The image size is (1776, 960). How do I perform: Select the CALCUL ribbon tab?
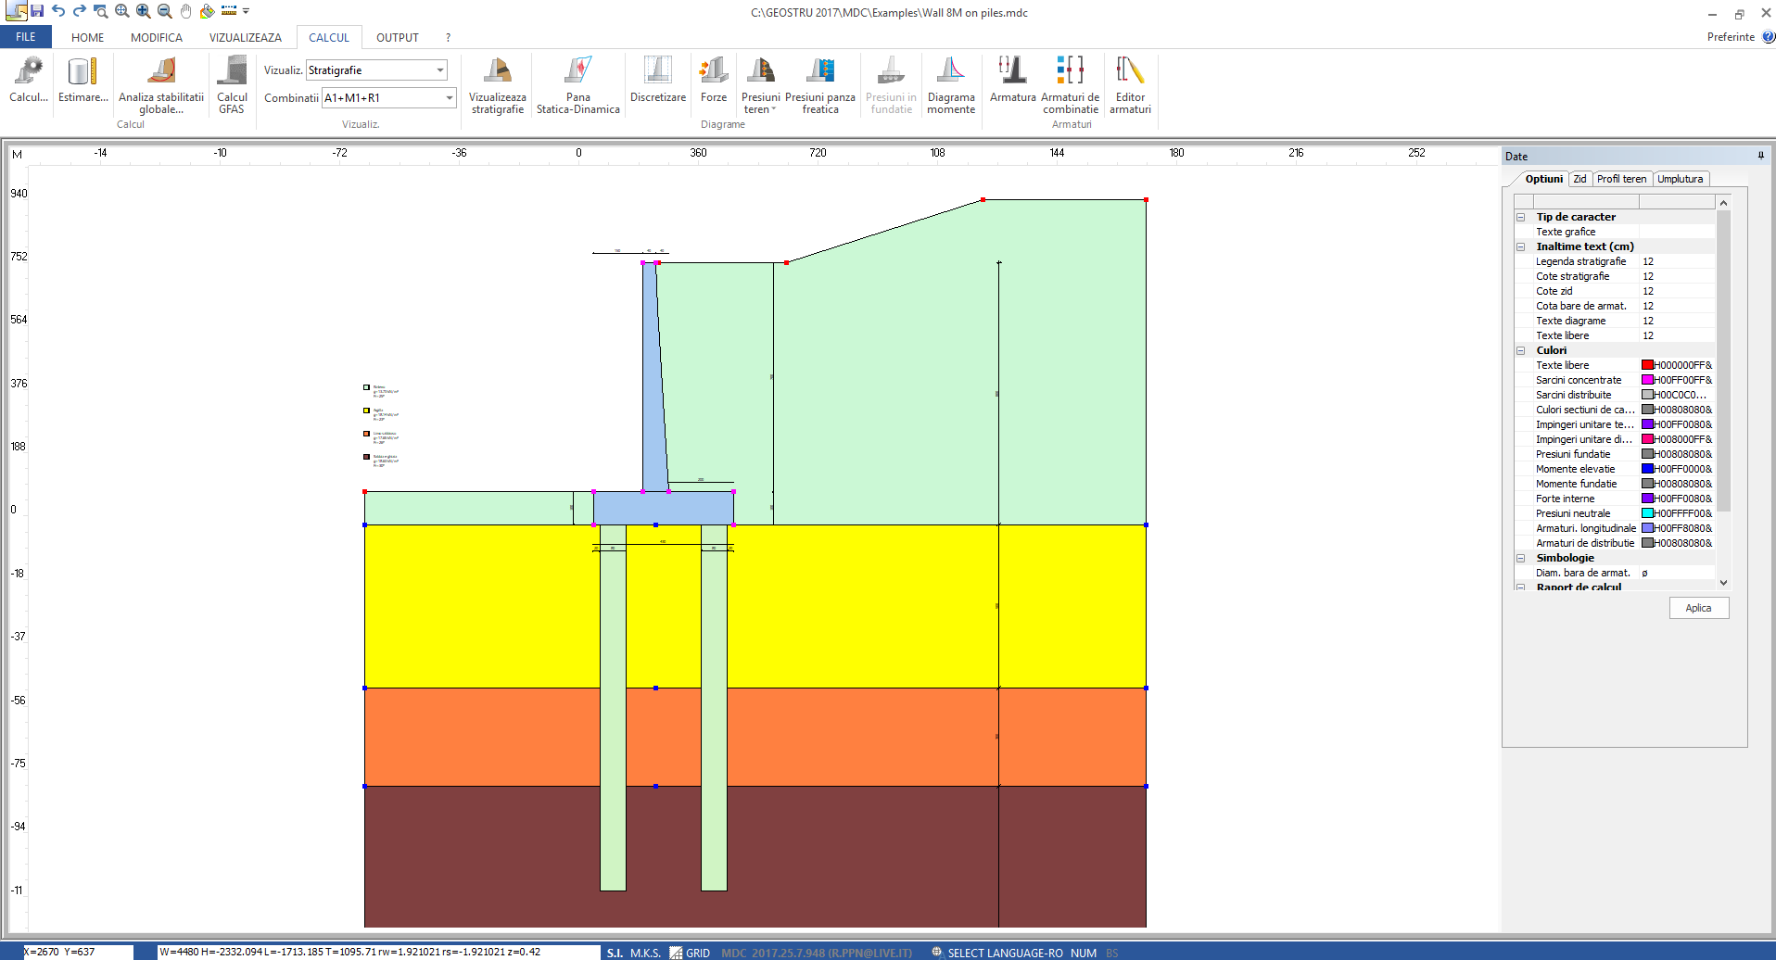pos(329,38)
